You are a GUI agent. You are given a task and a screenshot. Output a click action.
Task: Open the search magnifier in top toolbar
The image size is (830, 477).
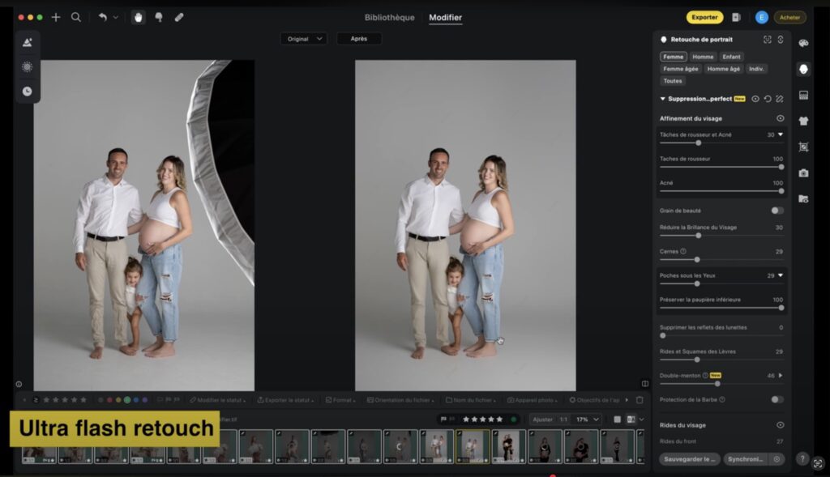pos(75,17)
